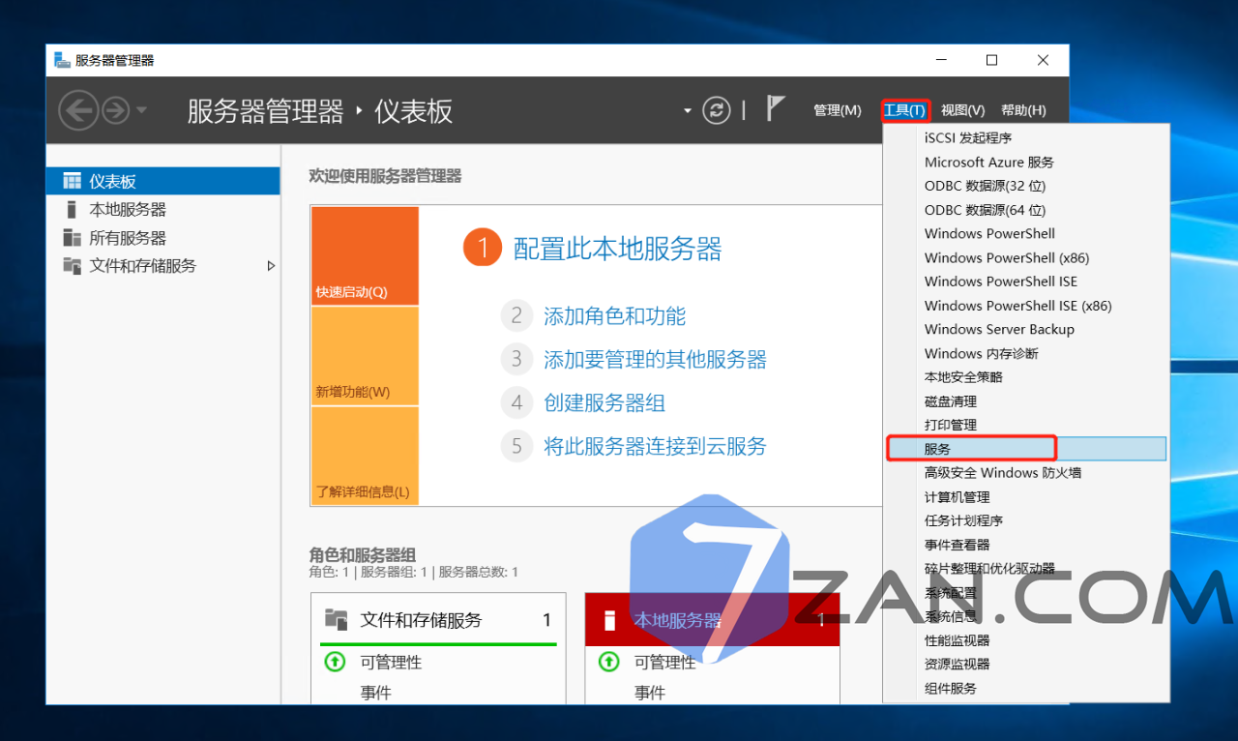Viewport: 1238px width, 741px height.
Task: Click the forward navigation arrow
Action: coord(115,110)
